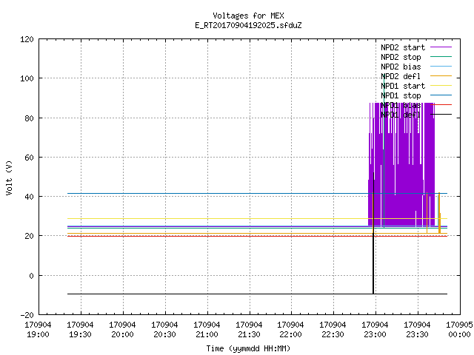Image resolution: width=474 pixels, height=355 pixels.
Task: Click the x-axis label 170904 19:30
Action: [x=80, y=330]
